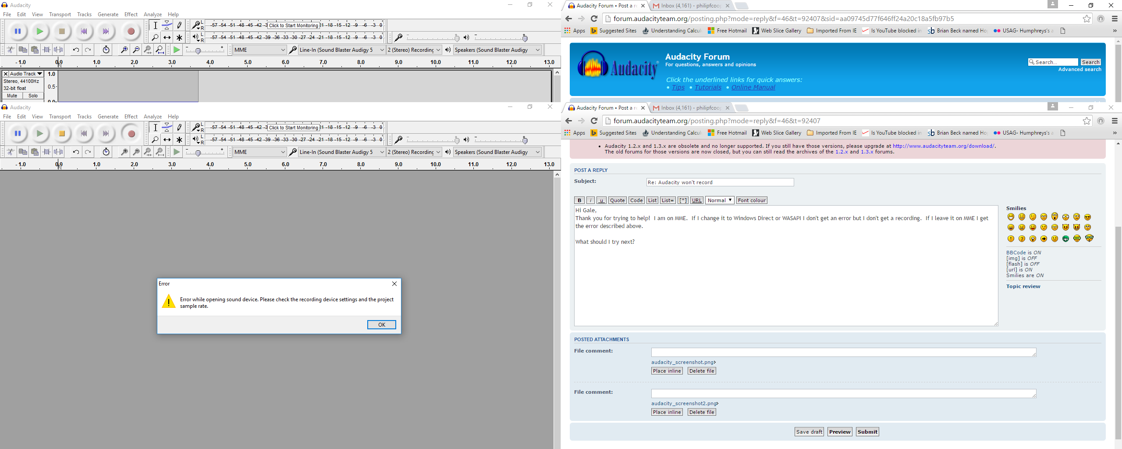Open the Tutorials link on the forum banner

click(707, 87)
